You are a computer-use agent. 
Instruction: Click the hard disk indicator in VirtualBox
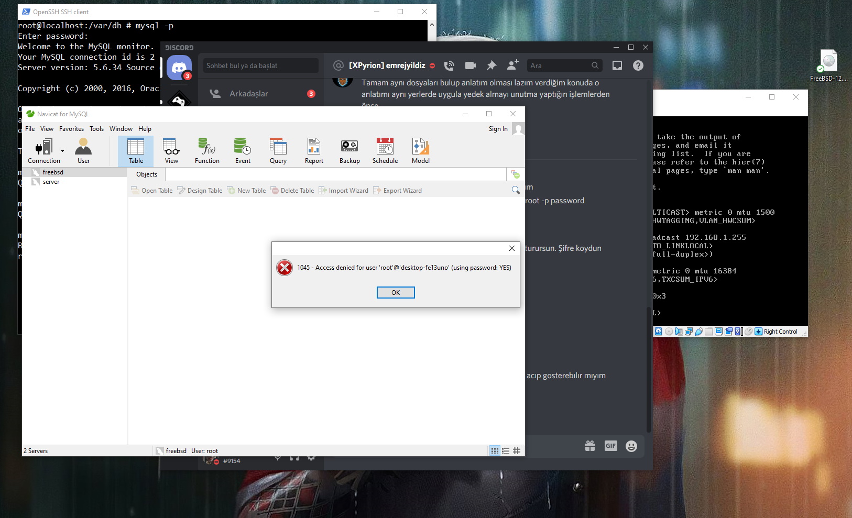pos(659,332)
